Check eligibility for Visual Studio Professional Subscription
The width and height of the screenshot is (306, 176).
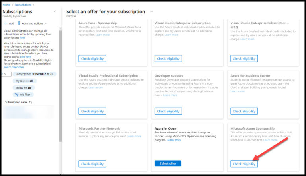pyautogui.click(x=92, y=111)
